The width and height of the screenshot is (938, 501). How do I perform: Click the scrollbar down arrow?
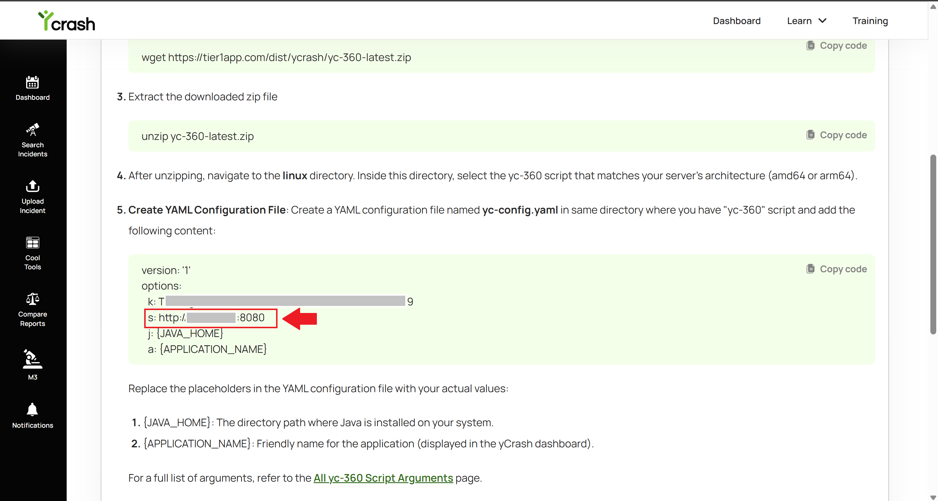(933, 497)
